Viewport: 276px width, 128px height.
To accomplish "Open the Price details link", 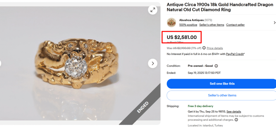I will 215,48.
